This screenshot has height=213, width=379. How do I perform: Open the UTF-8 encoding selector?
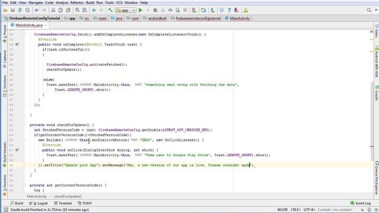309,209
